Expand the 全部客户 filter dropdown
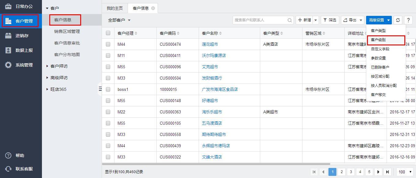Screen dimensions: 416x178 tap(119, 20)
